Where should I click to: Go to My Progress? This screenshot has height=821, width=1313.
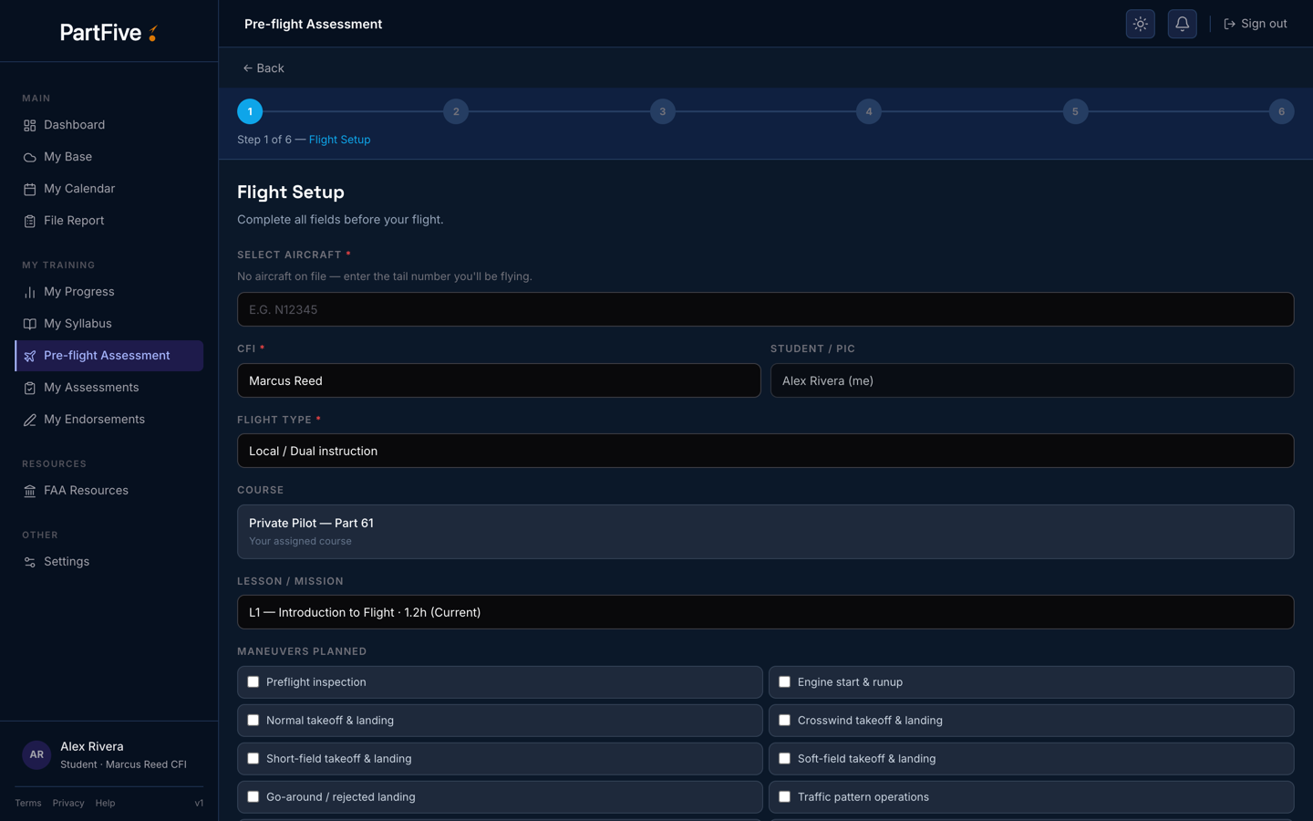(x=109, y=292)
